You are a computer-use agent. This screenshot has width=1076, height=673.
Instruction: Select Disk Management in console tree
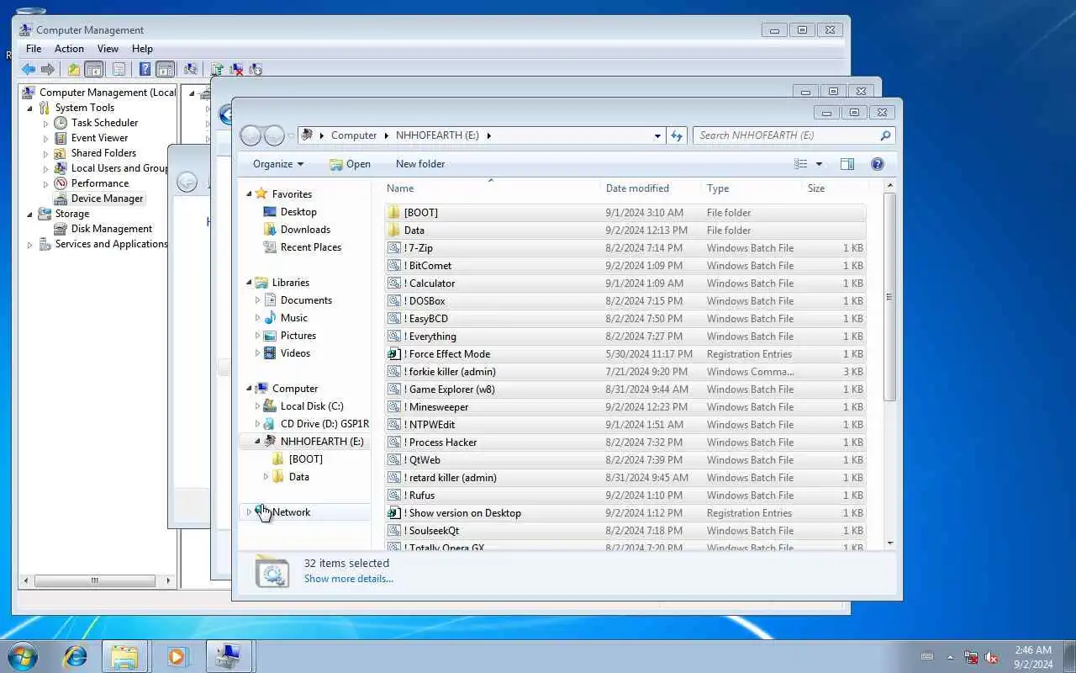click(112, 229)
